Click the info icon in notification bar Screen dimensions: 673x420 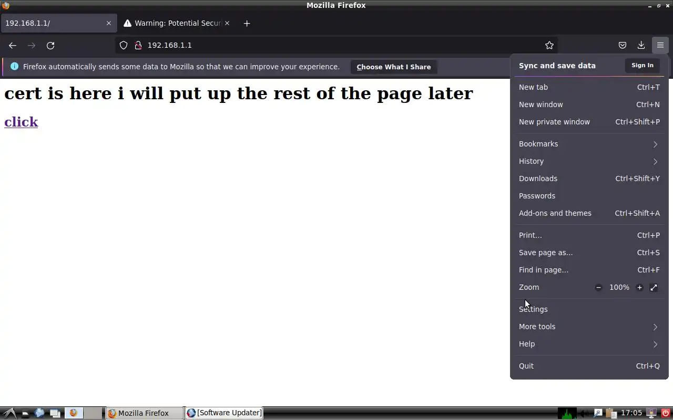14,67
